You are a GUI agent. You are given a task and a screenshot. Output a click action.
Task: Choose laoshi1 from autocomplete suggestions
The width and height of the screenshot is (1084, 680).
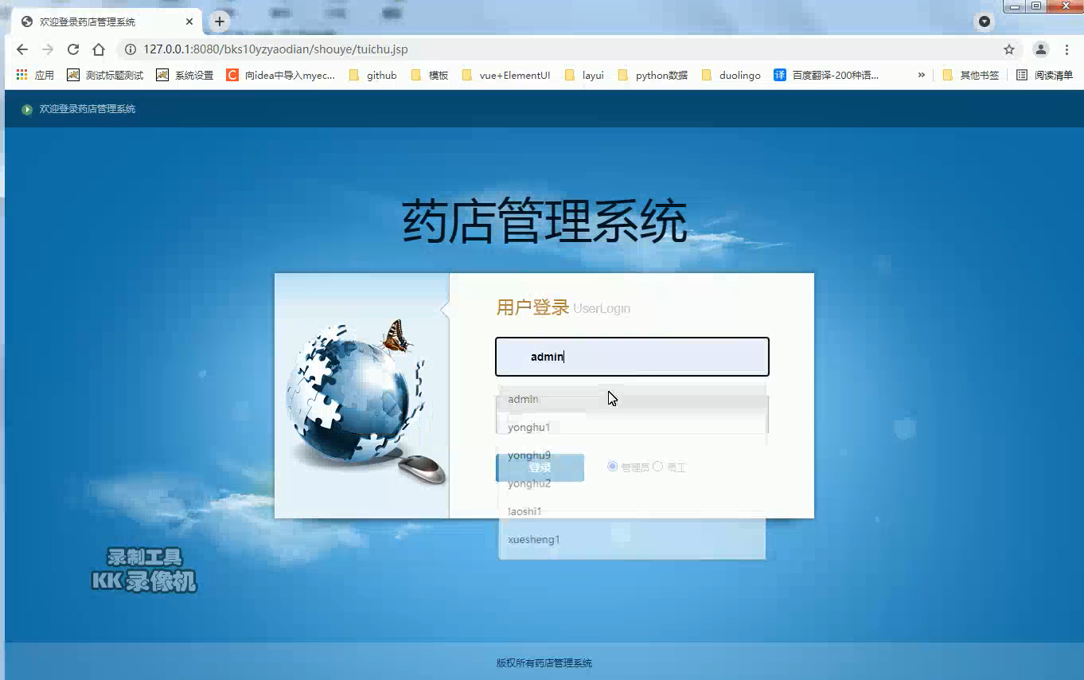point(632,511)
